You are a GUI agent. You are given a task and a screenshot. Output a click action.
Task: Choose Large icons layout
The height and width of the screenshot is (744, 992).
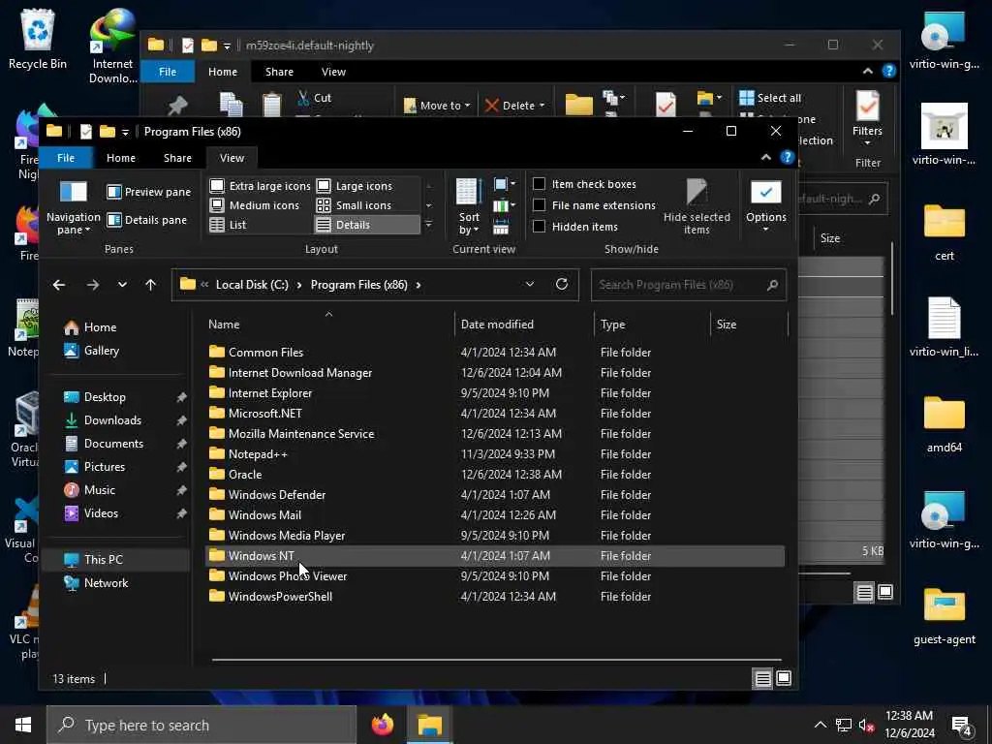click(x=355, y=186)
